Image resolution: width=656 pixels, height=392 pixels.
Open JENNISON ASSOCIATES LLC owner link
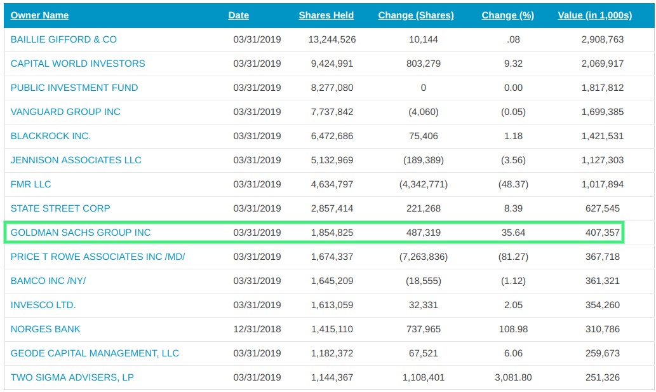(76, 160)
